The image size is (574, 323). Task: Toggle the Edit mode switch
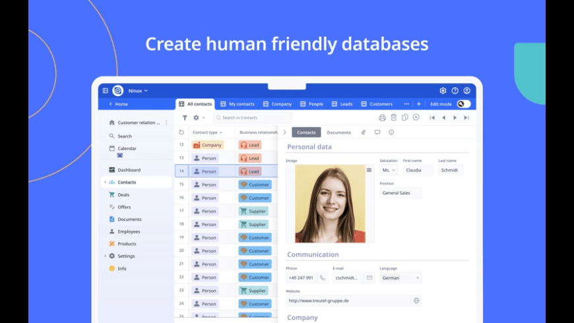tap(464, 104)
